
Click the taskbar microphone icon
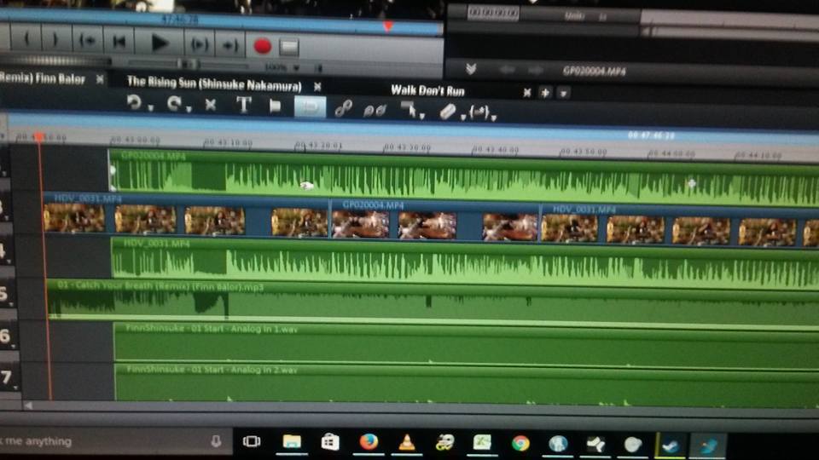point(216,441)
